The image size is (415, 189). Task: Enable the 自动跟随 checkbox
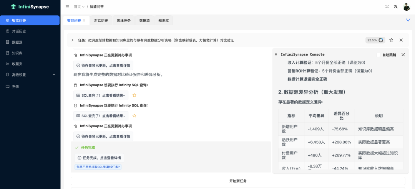[378, 55]
